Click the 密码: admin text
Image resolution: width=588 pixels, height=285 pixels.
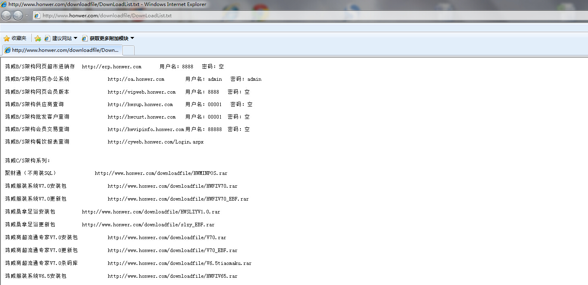pyautogui.click(x=246, y=79)
